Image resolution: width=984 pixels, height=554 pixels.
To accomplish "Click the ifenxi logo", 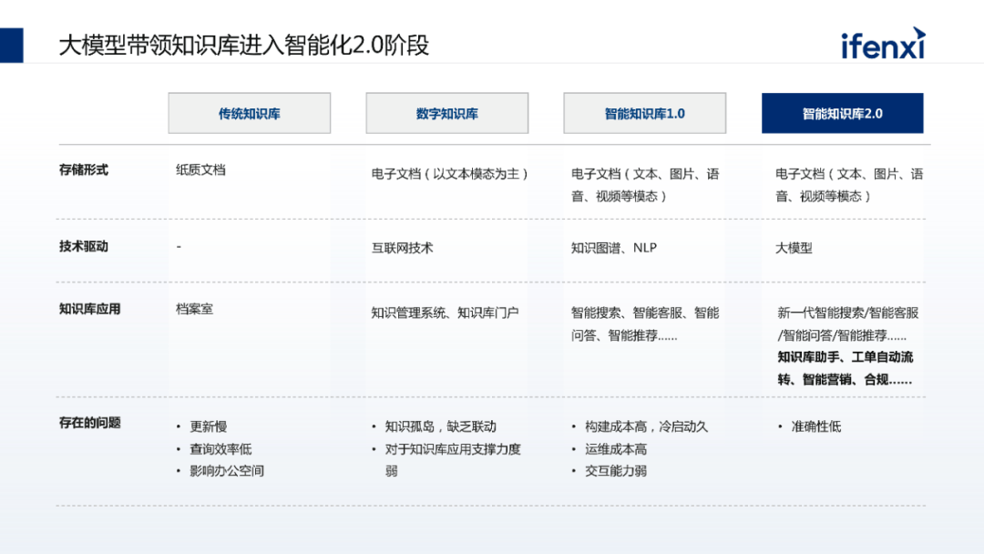I will [x=882, y=44].
